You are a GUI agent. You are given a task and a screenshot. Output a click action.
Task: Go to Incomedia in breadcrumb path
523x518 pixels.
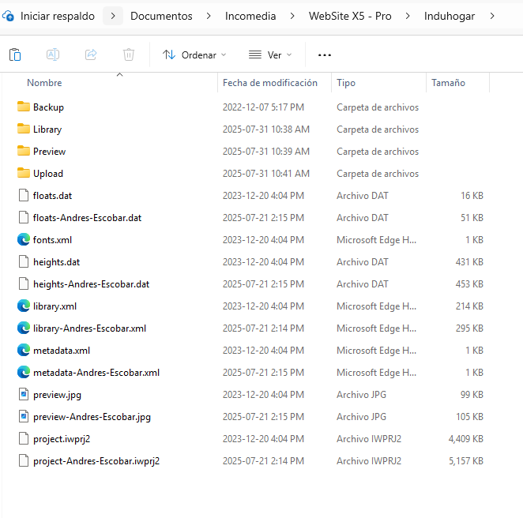250,16
